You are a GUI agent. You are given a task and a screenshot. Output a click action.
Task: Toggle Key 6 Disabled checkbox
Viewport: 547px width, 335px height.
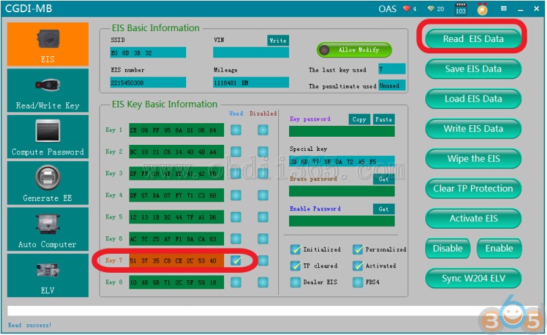263,239
